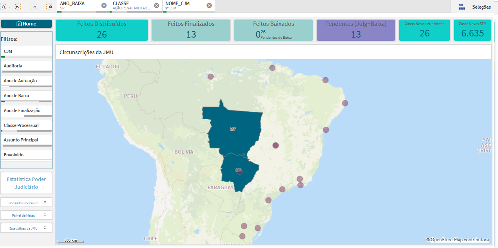Image resolution: width=498 pixels, height=248 pixels.
Task: Remove the CLASSE selection chip
Action: pos(156,5)
